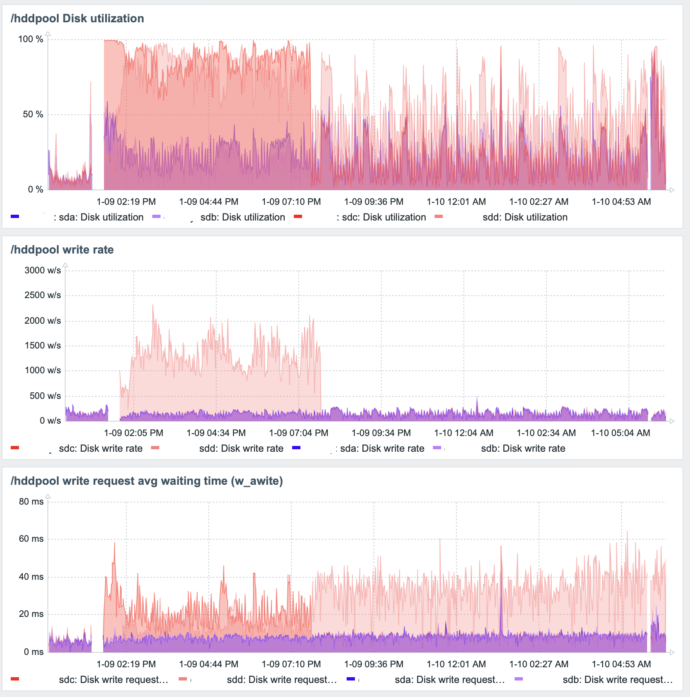This screenshot has height=697, width=690.
Task: Click the '1-10 12:04 AM' label on write rate graph
Action: point(463,433)
